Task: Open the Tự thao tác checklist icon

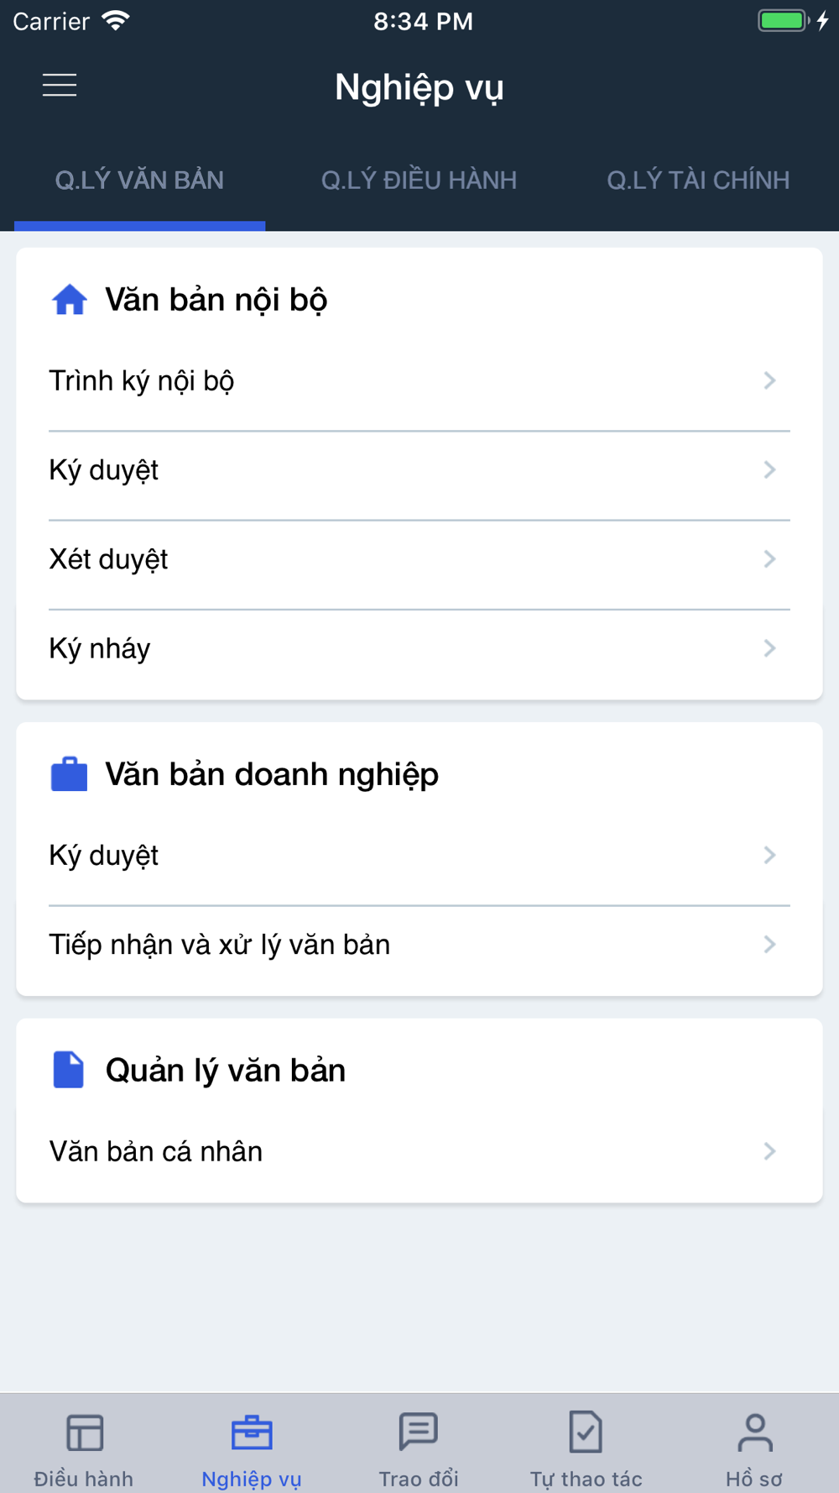Action: (586, 1432)
